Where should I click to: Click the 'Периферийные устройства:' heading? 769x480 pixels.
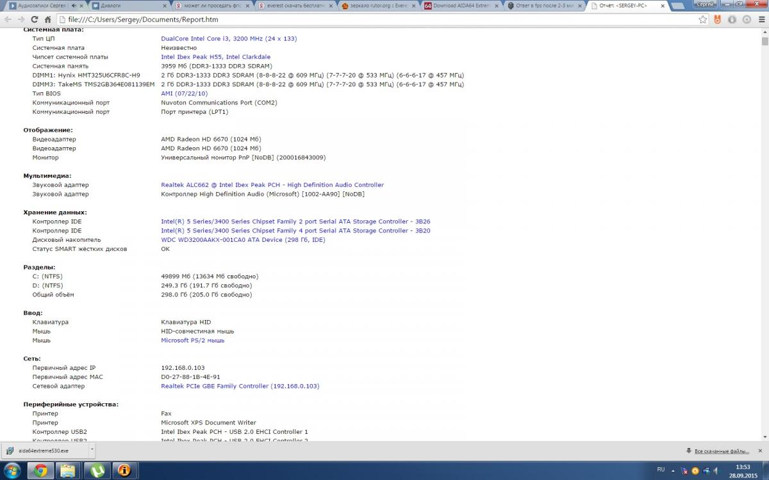[71, 404]
